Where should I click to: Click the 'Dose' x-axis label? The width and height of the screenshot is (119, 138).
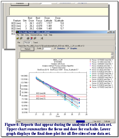(x=58, y=116)
